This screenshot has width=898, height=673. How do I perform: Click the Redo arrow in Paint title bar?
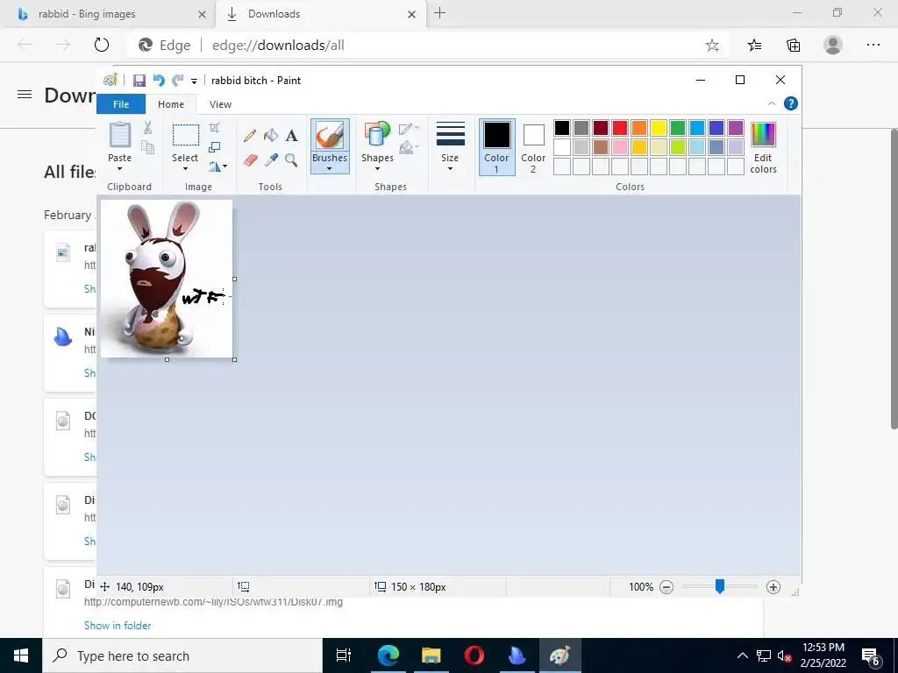pos(178,81)
